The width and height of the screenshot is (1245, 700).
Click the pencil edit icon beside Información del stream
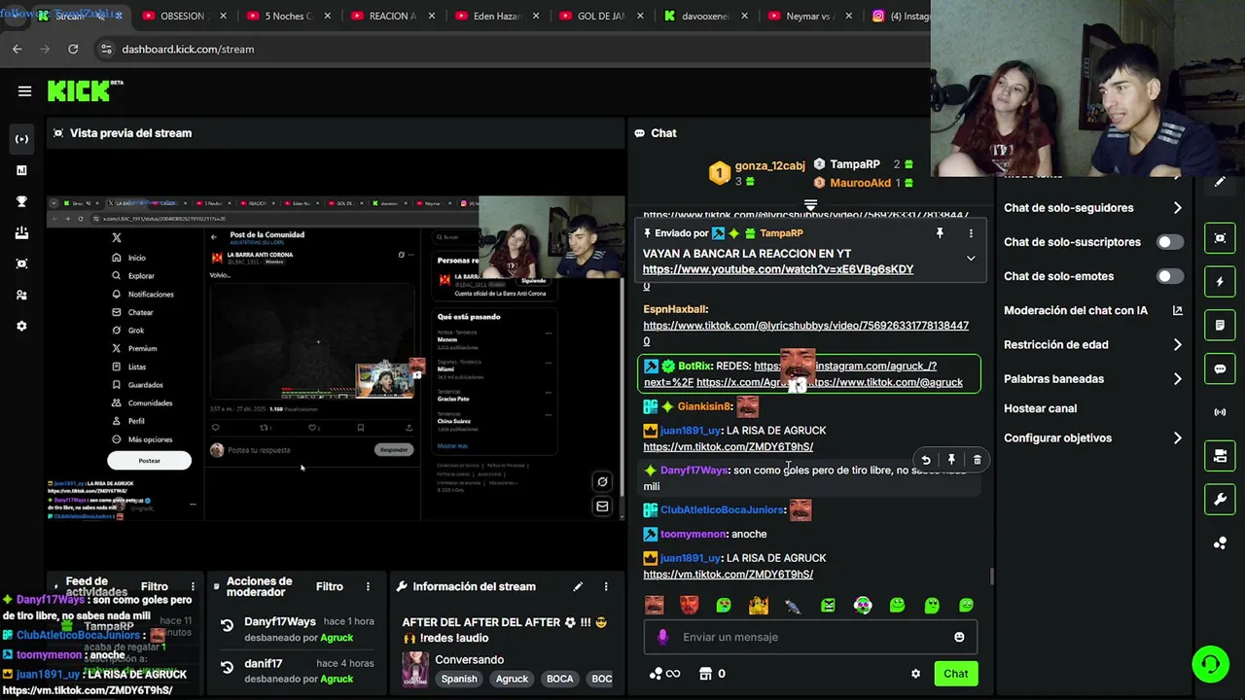578,586
